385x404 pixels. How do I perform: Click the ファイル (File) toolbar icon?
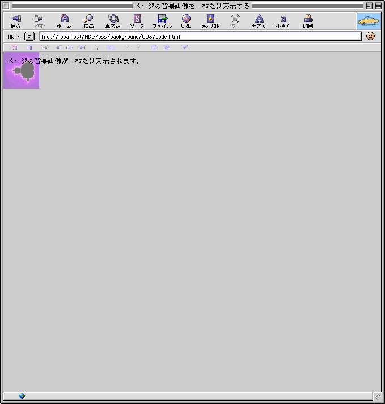coord(162,22)
